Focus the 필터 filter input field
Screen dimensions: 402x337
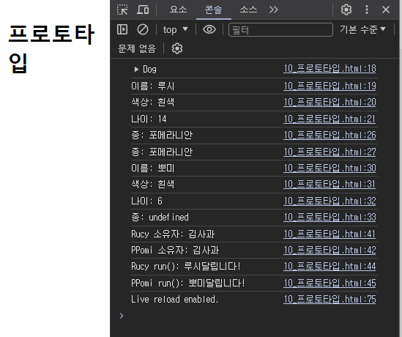point(280,30)
